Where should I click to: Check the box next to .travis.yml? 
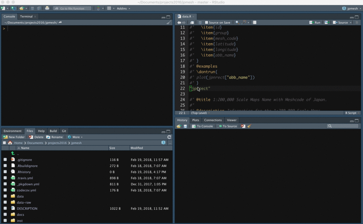point(5,178)
